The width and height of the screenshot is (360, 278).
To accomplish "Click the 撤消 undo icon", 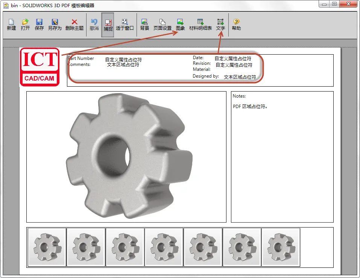I will pos(94,24).
